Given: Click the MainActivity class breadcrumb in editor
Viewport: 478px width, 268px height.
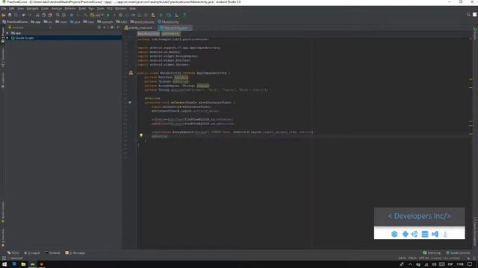Looking at the screenshot, I should coord(148,33).
